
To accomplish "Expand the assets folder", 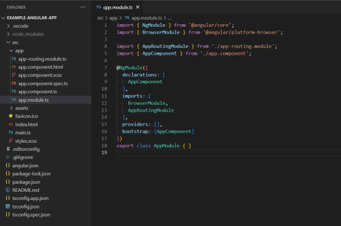I will 11,108.
